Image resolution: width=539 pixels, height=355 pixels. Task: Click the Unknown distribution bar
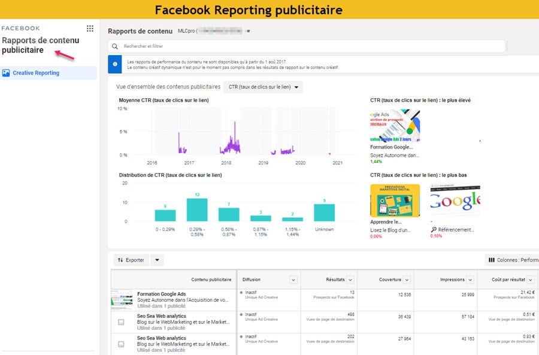pos(324,213)
